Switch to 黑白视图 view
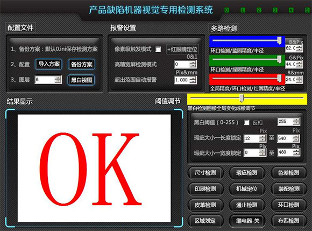The width and height of the screenshot is (312, 231). point(81,80)
